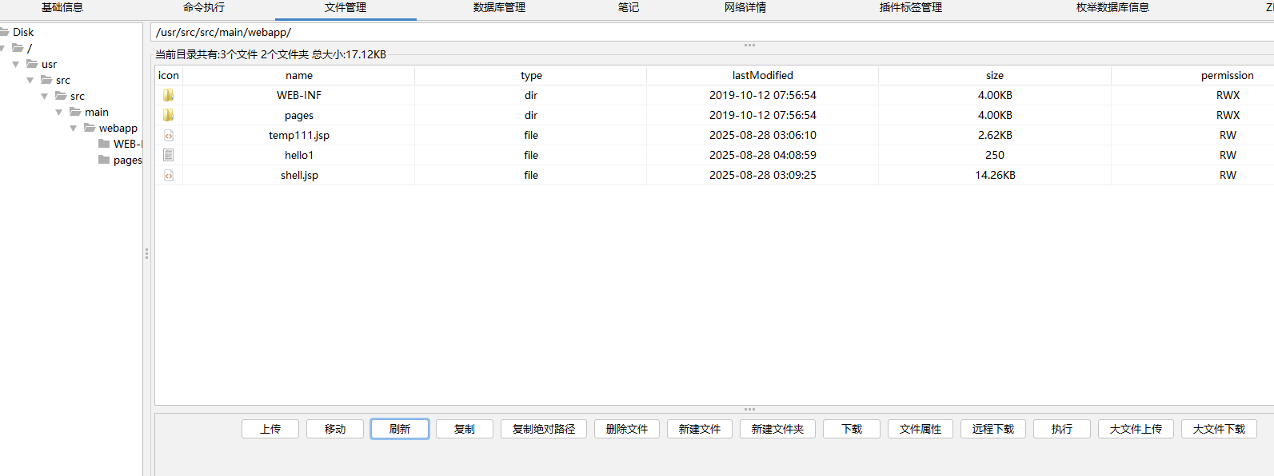Viewport: 1274px width, 476px height.
Task: Sort by the name column header
Action: [x=299, y=75]
